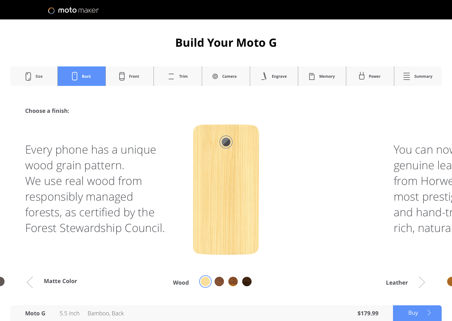Click the Trim step icon
Viewport: 452px width, 321px height.
pyautogui.click(x=171, y=76)
